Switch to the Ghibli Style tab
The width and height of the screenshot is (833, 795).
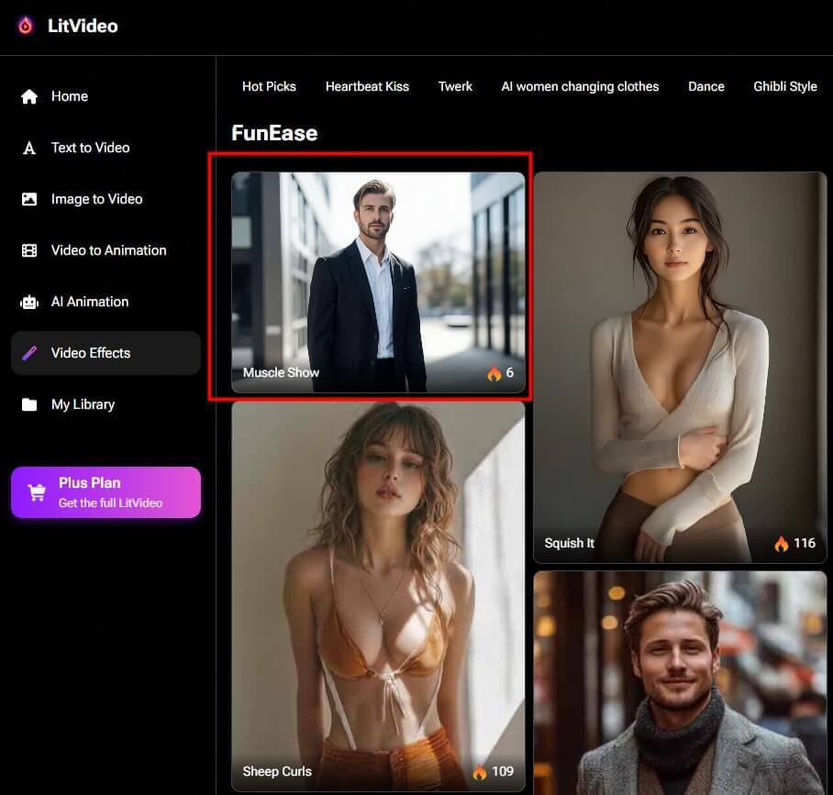tap(784, 86)
